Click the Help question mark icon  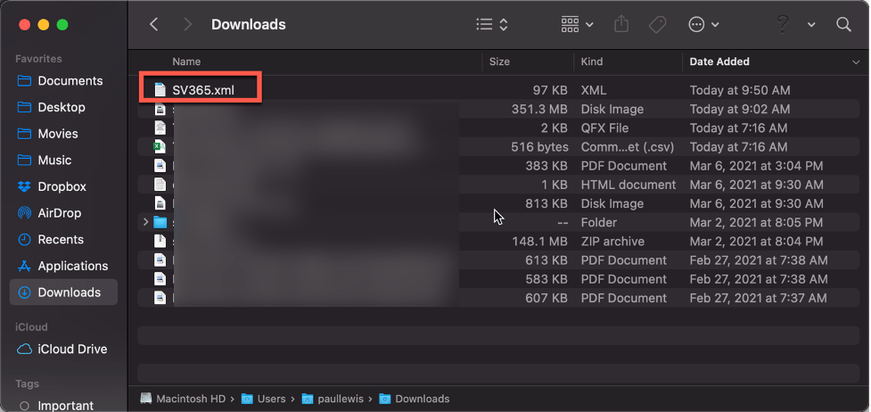point(784,25)
